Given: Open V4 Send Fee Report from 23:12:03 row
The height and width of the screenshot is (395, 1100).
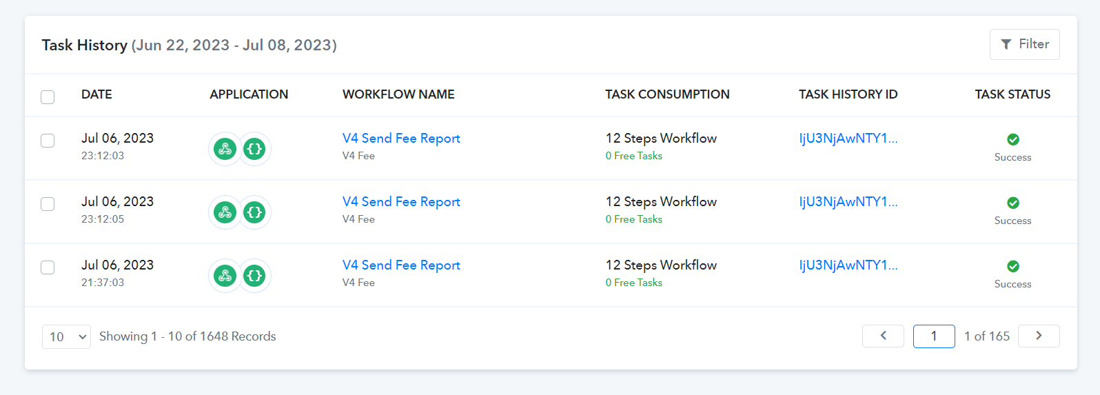Looking at the screenshot, I should (x=401, y=138).
